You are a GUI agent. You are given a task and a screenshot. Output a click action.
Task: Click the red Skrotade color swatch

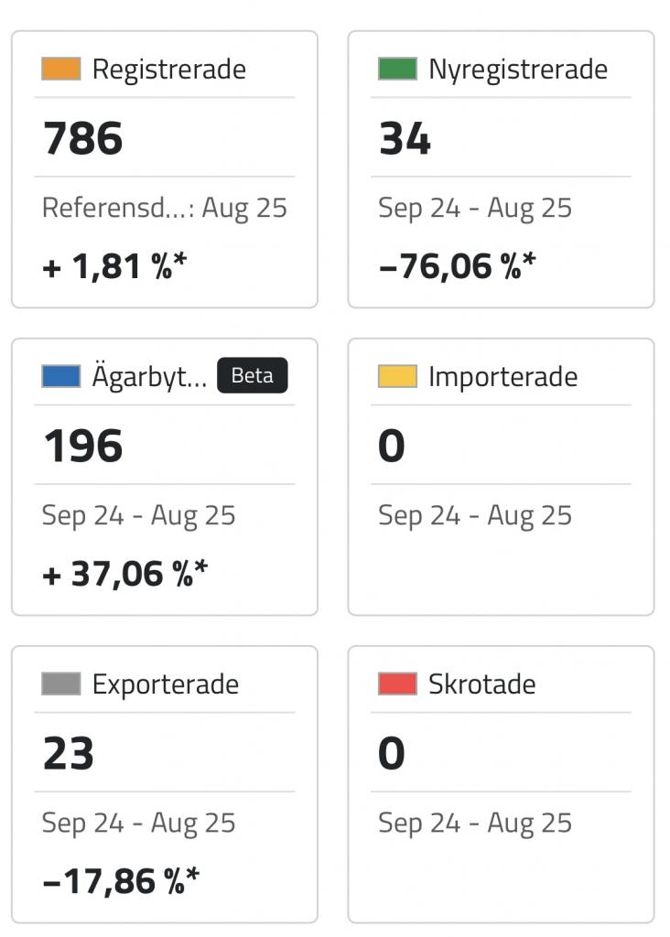[x=397, y=684]
